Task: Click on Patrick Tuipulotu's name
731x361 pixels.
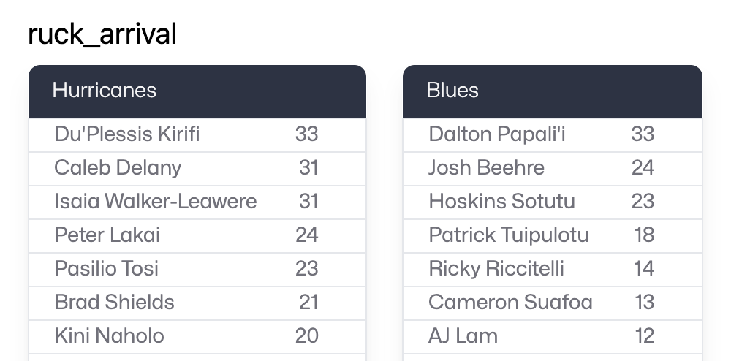Action: [x=509, y=235]
